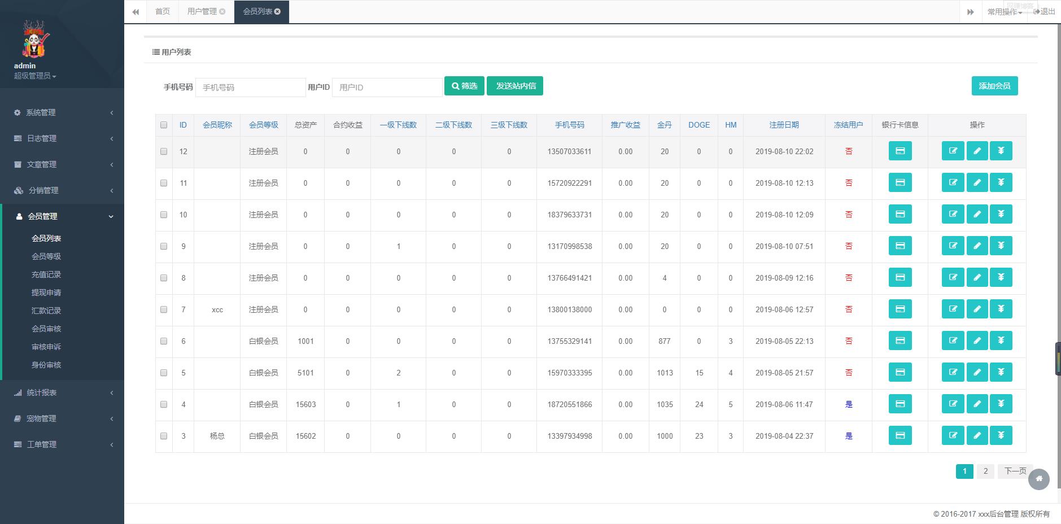This screenshot has height=524, width=1061.
Task: Select the checkbox for user ID 4
Action: [x=164, y=404]
